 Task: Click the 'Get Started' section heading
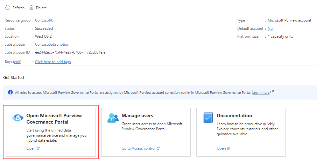14,77
